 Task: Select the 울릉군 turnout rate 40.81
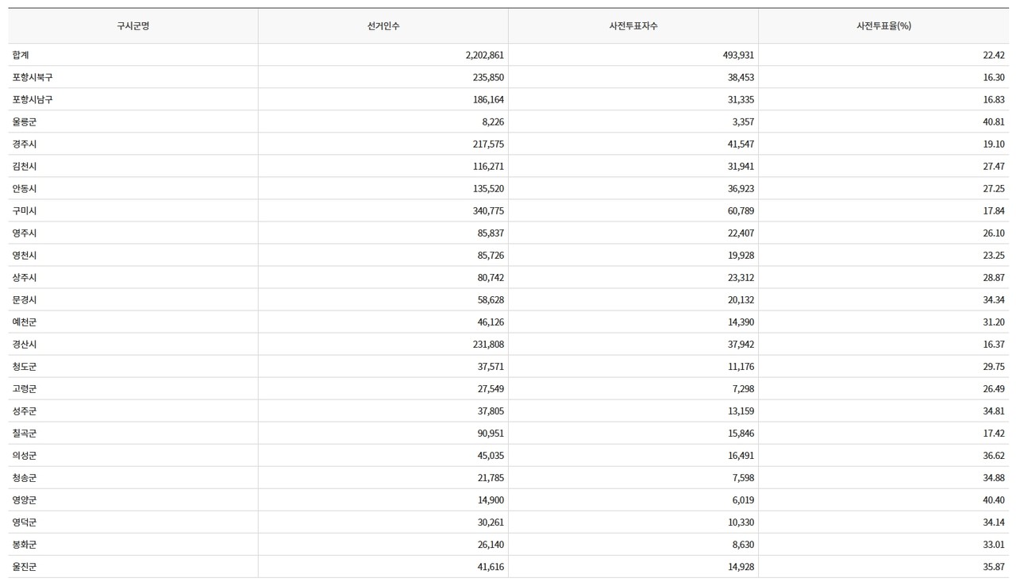[993, 121]
